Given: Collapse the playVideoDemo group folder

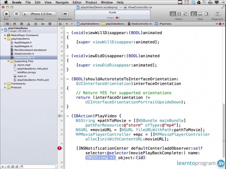Looking at the screenshot, I should 5,39.
